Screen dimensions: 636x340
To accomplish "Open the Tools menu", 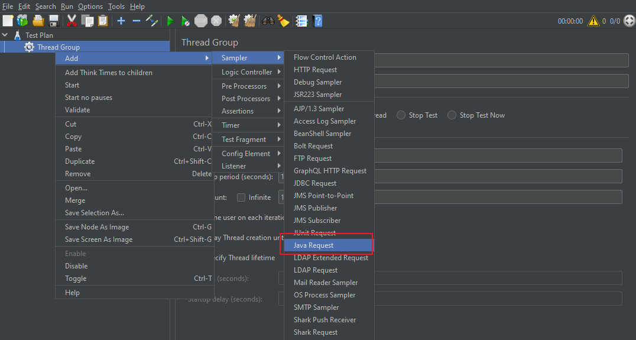I will [116, 7].
